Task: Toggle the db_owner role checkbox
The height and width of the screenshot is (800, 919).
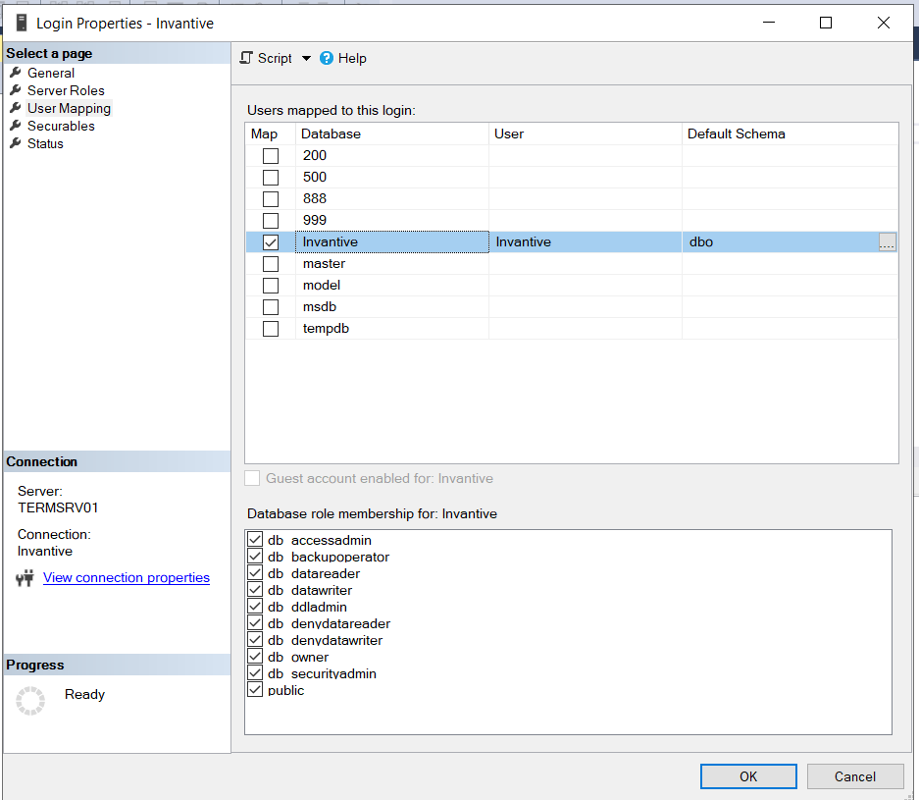Action: click(255, 656)
